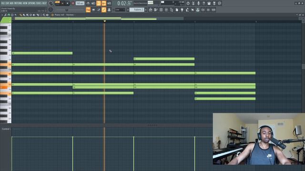
Task: Arm the record button
Action: coord(73,3)
